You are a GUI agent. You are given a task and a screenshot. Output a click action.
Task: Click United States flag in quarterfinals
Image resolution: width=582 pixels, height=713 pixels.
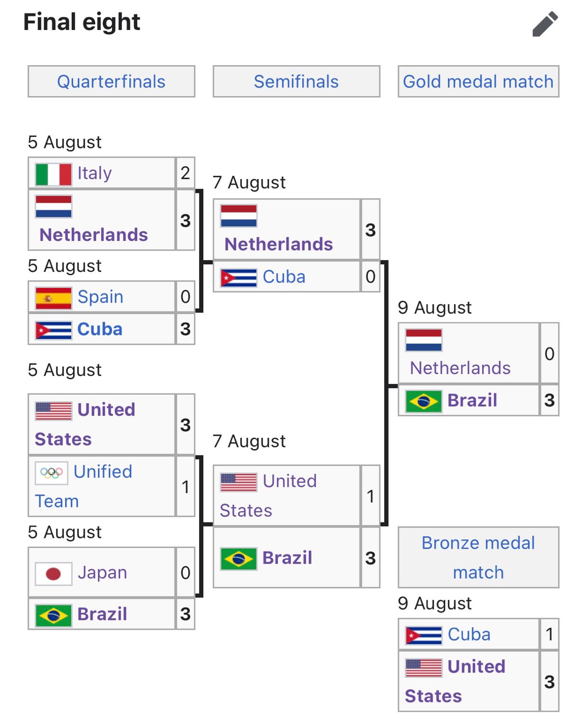click(53, 411)
